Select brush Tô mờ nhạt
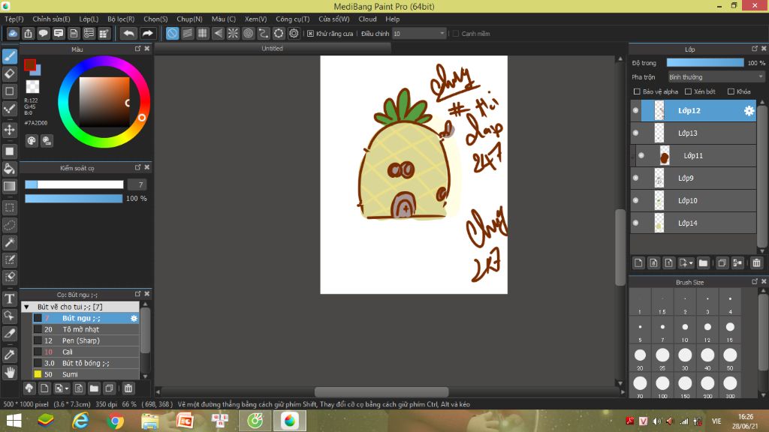769x432 pixels. tap(86, 330)
